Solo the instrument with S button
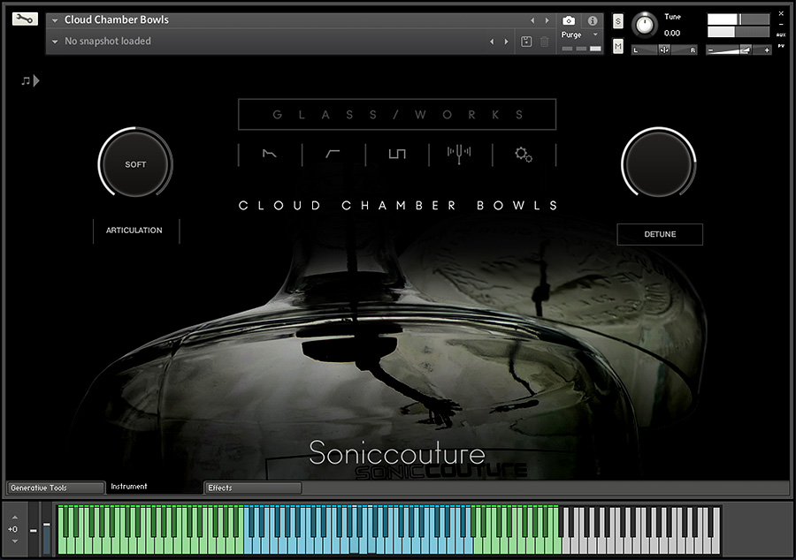Screen dimensions: 796x560 pyautogui.click(x=618, y=21)
